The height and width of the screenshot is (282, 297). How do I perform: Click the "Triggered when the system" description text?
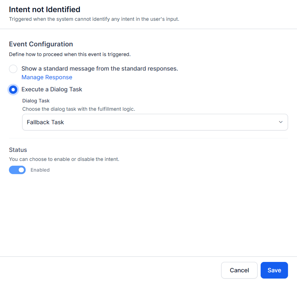click(94, 19)
